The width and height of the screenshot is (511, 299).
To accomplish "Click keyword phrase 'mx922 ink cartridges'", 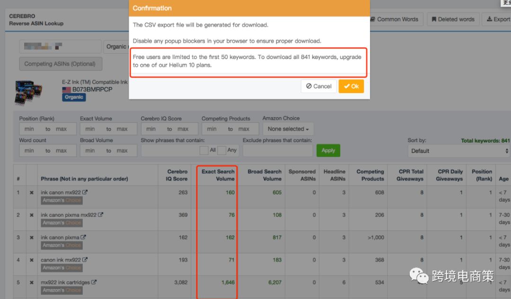I will [65, 282].
